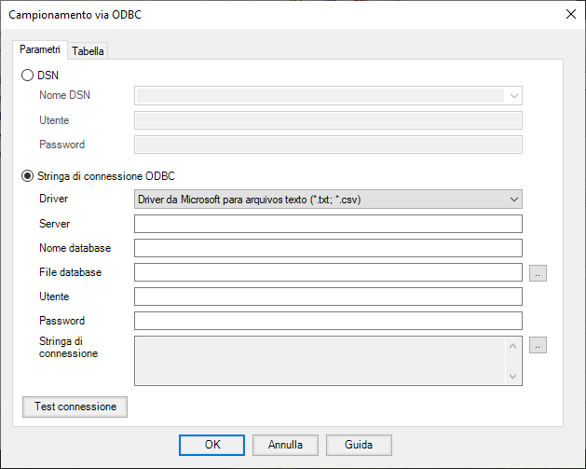Click the browse button beside Stringa di connessione
The width and height of the screenshot is (586, 469).
[x=538, y=345]
